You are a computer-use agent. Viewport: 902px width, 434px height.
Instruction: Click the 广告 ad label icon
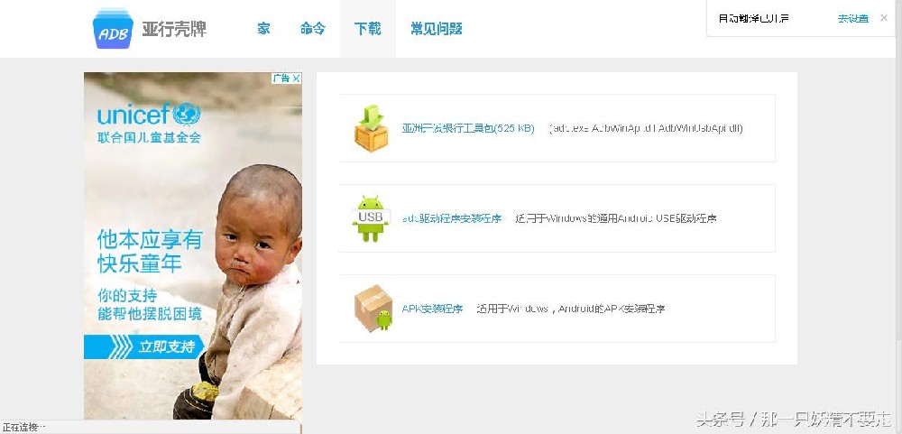point(281,78)
